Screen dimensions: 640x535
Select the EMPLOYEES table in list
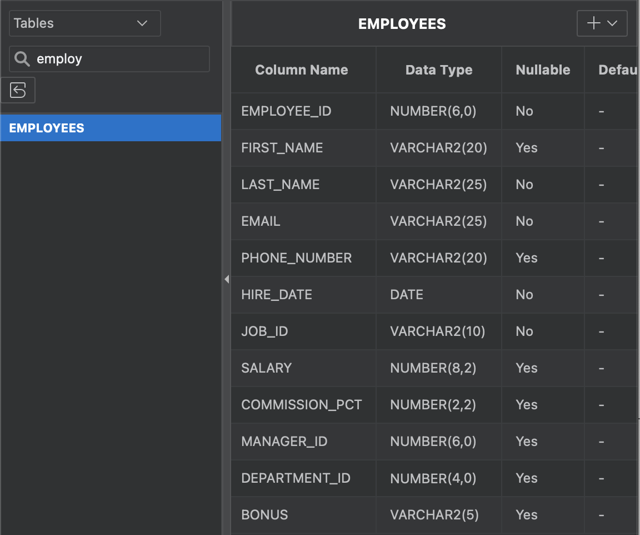click(x=111, y=128)
